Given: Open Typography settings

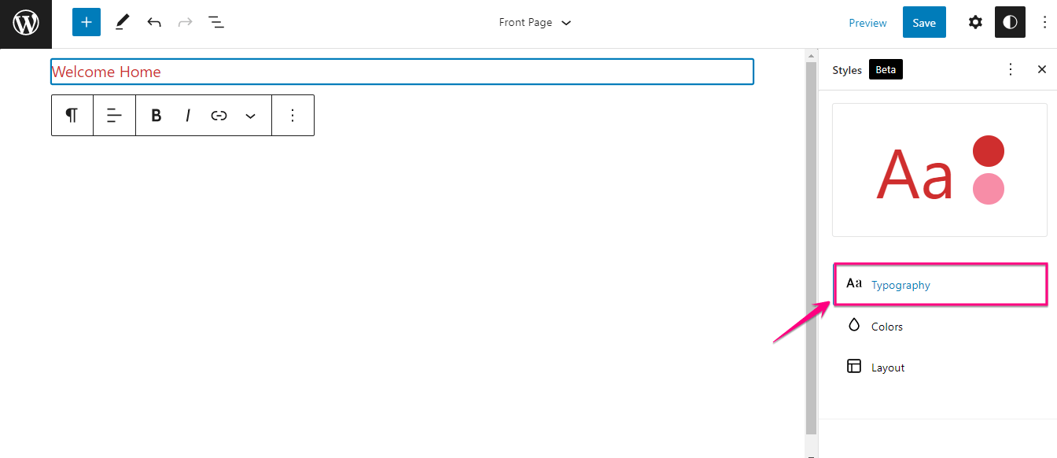Looking at the screenshot, I should tap(941, 284).
